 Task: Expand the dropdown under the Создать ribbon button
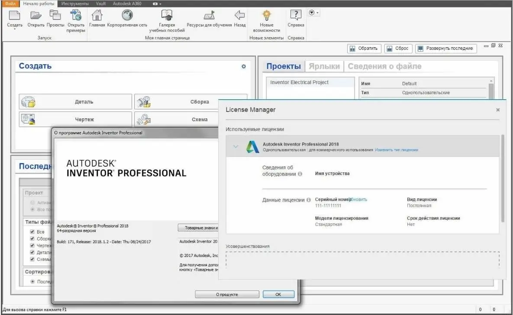[x=15, y=29]
